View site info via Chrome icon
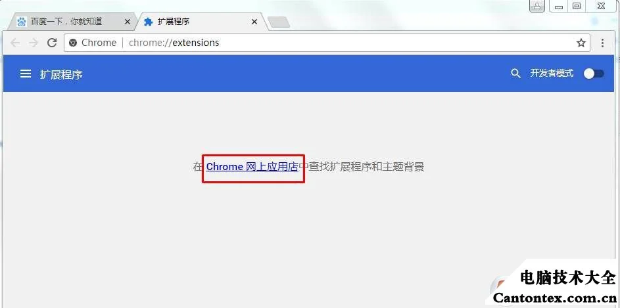This screenshot has height=308, width=620. (x=73, y=43)
